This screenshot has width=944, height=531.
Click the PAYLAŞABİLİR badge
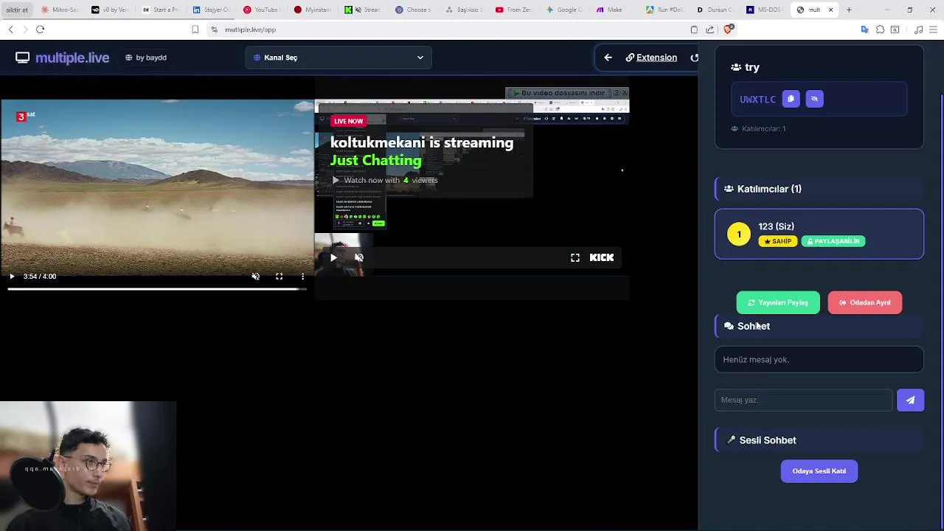point(833,241)
